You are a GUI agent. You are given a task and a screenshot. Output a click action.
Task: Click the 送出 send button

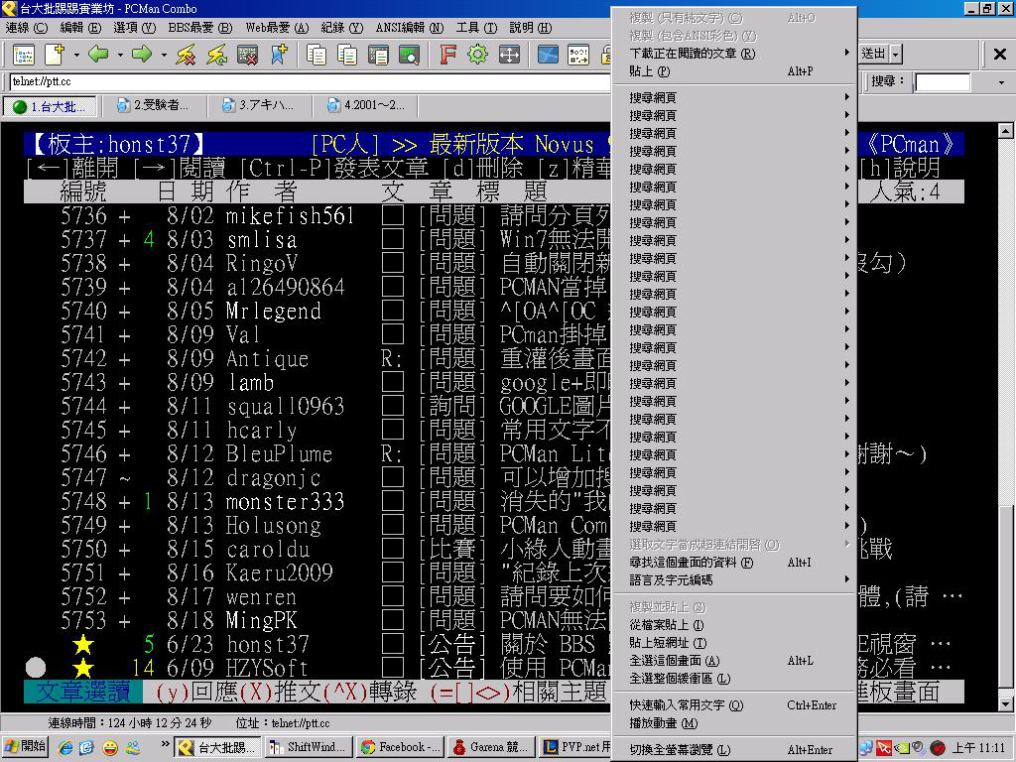pos(873,54)
